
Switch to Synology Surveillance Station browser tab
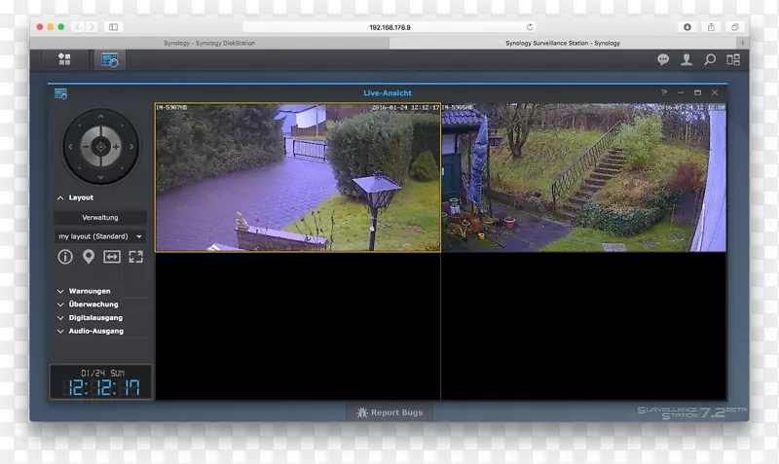pyautogui.click(x=563, y=43)
